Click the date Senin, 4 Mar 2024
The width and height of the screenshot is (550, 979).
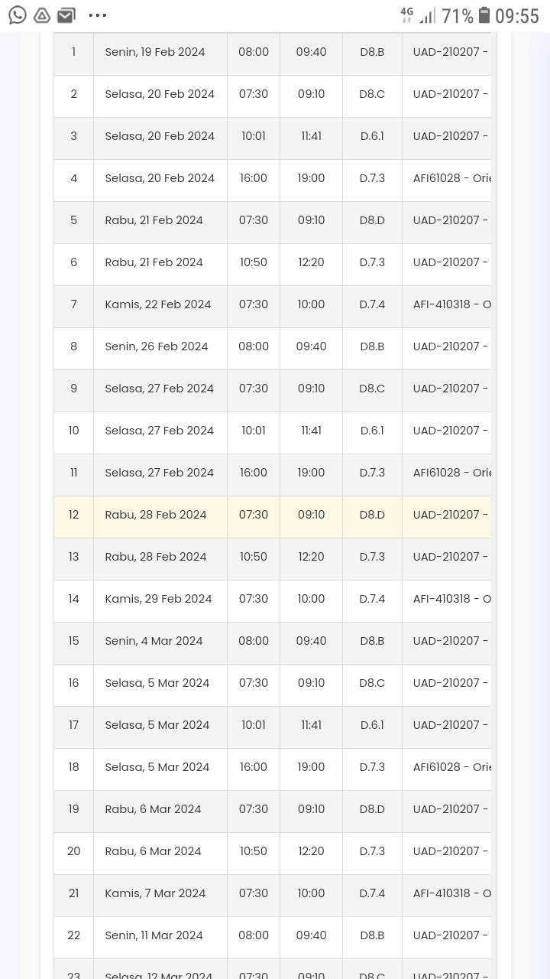pos(154,641)
